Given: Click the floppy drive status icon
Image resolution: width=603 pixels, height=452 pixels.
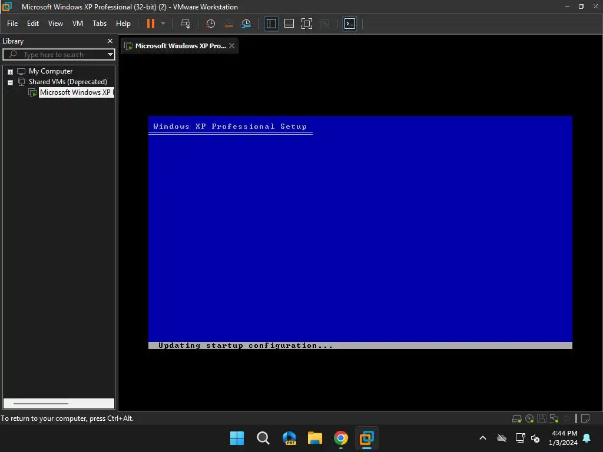Looking at the screenshot, I should [x=542, y=418].
